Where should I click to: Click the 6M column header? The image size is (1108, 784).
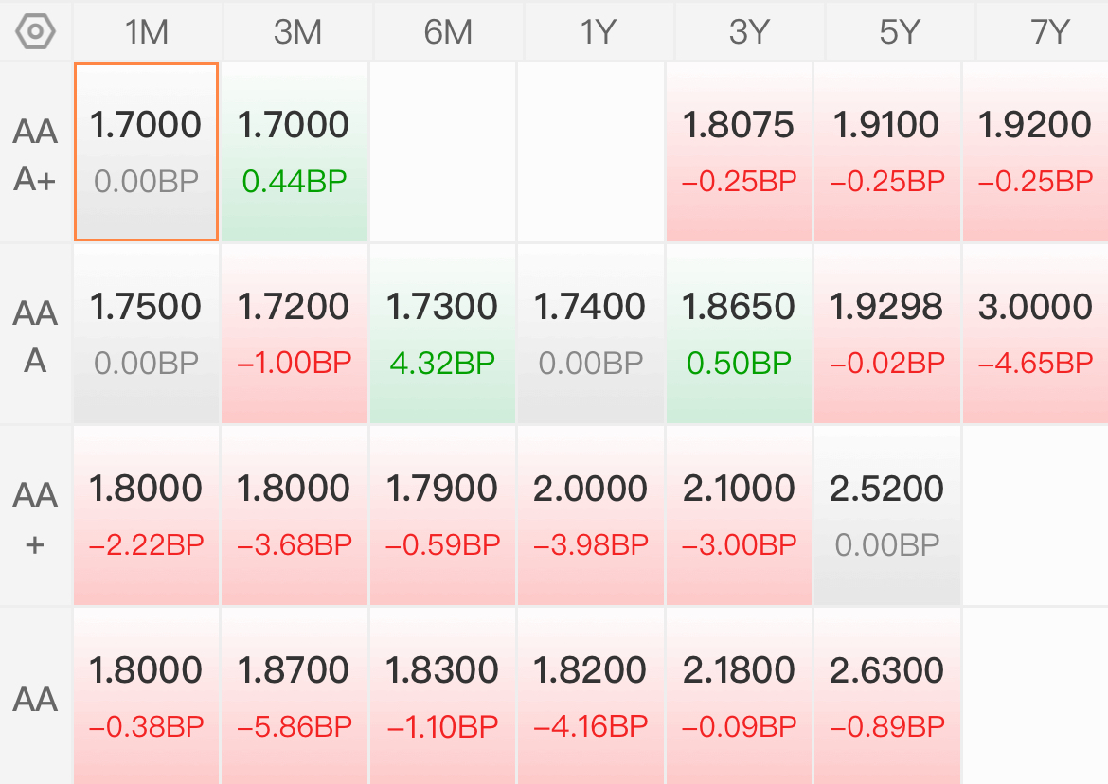tap(447, 32)
